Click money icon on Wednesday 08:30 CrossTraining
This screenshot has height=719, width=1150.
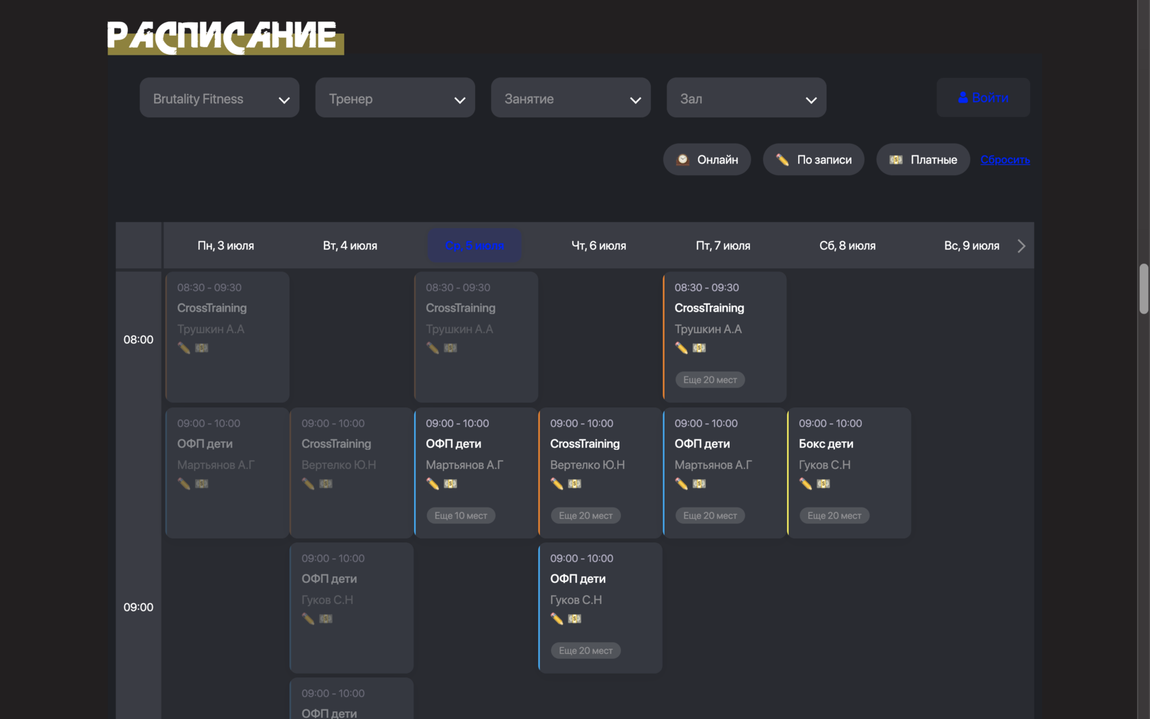450,348
